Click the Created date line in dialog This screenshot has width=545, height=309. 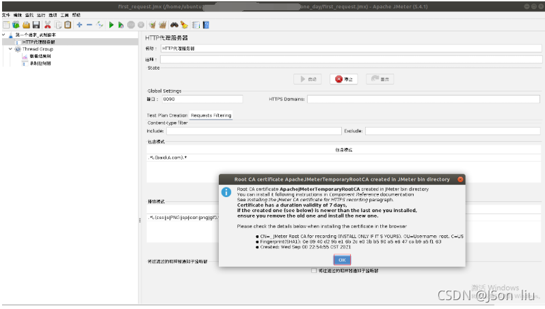[x=306, y=248]
